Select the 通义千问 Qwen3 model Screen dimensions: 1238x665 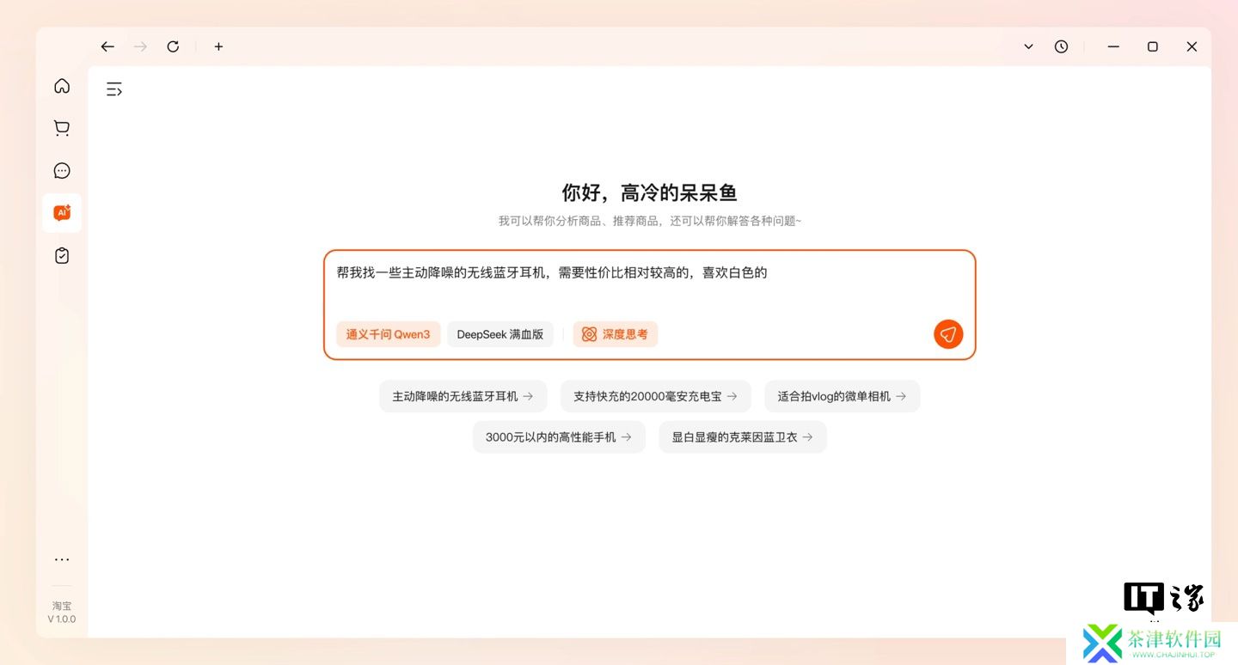point(388,334)
